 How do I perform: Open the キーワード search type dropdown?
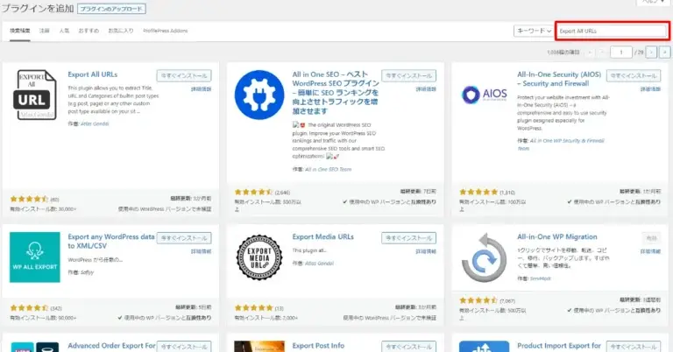533,30
